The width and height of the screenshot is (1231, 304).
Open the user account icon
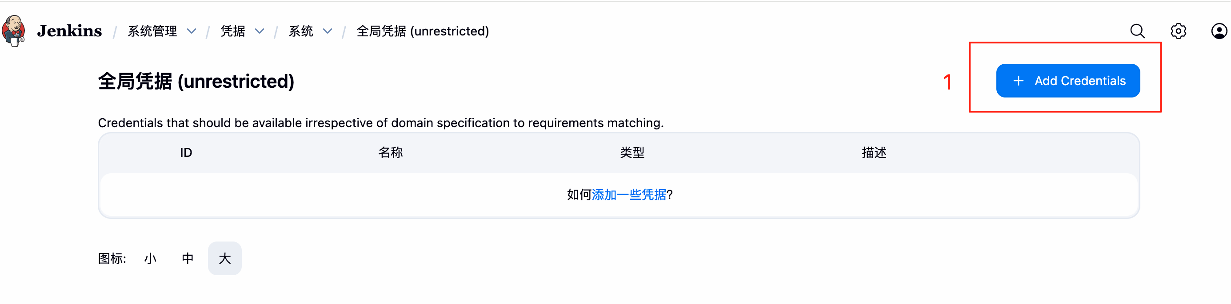click(x=1219, y=31)
